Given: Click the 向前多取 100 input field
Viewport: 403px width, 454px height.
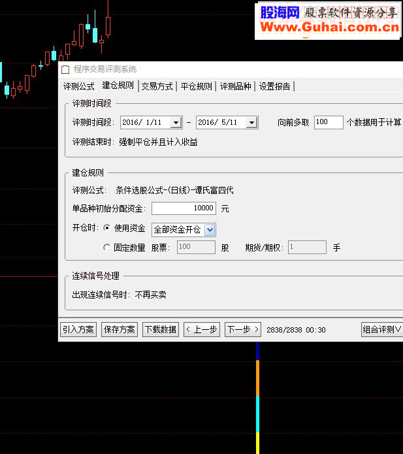Looking at the screenshot, I should [329, 122].
